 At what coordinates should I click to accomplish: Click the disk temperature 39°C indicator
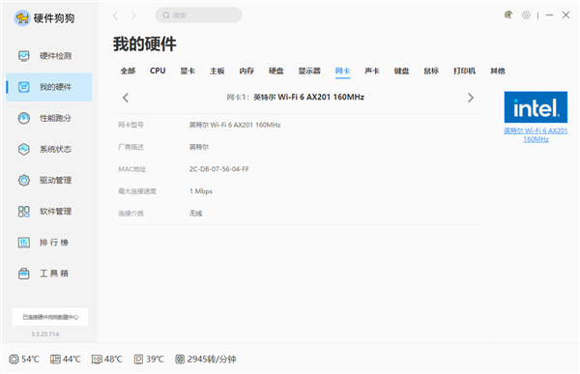149,359
